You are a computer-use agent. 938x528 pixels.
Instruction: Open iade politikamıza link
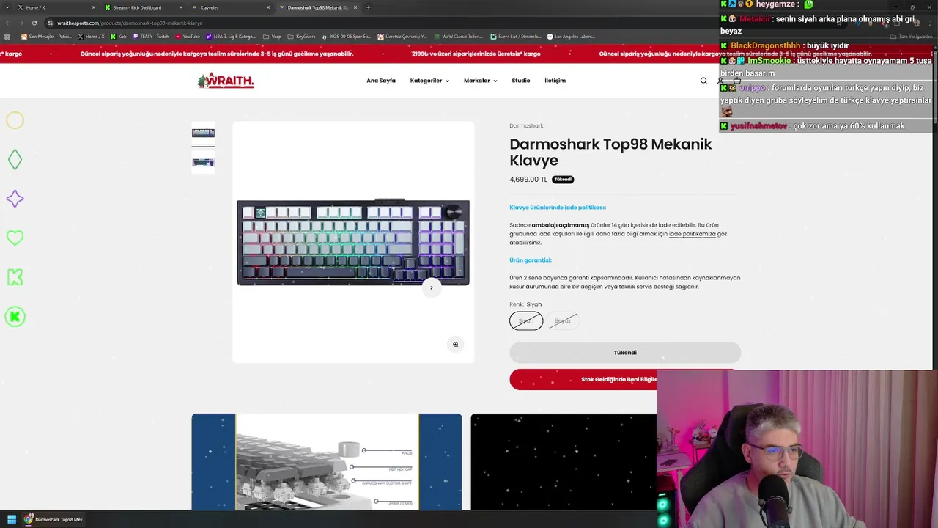point(693,234)
